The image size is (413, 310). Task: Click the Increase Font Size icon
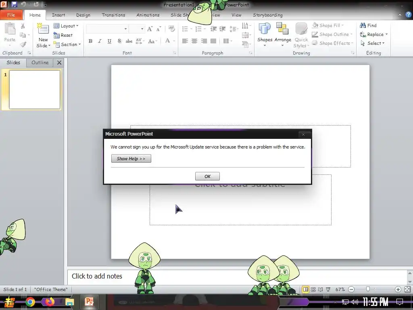point(150,29)
